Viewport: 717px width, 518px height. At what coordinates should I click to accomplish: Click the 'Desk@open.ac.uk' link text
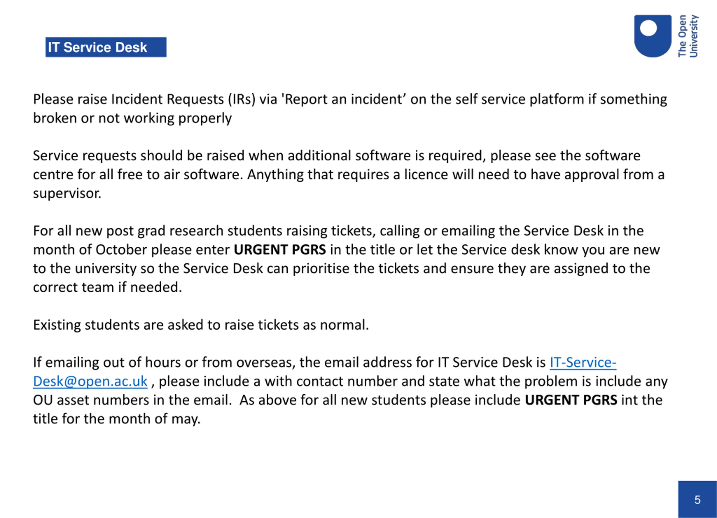[90, 381]
